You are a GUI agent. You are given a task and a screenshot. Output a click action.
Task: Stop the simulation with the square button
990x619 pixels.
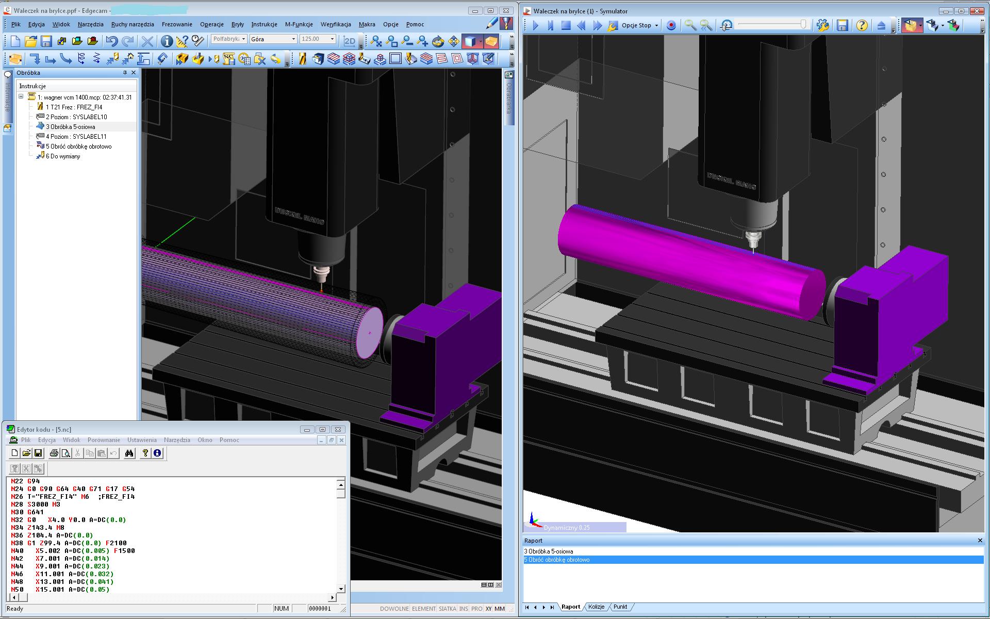[x=566, y=25]
